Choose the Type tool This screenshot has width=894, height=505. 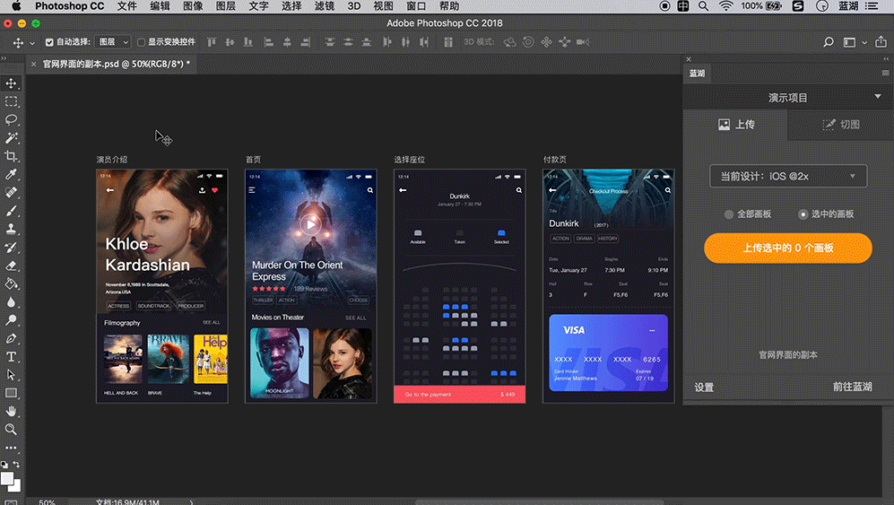12,357
